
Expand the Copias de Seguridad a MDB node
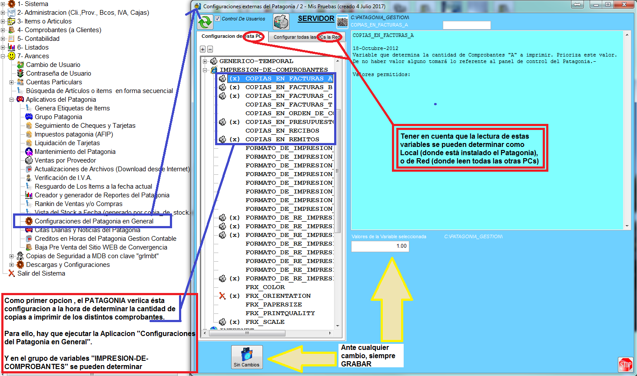[12, 256]
